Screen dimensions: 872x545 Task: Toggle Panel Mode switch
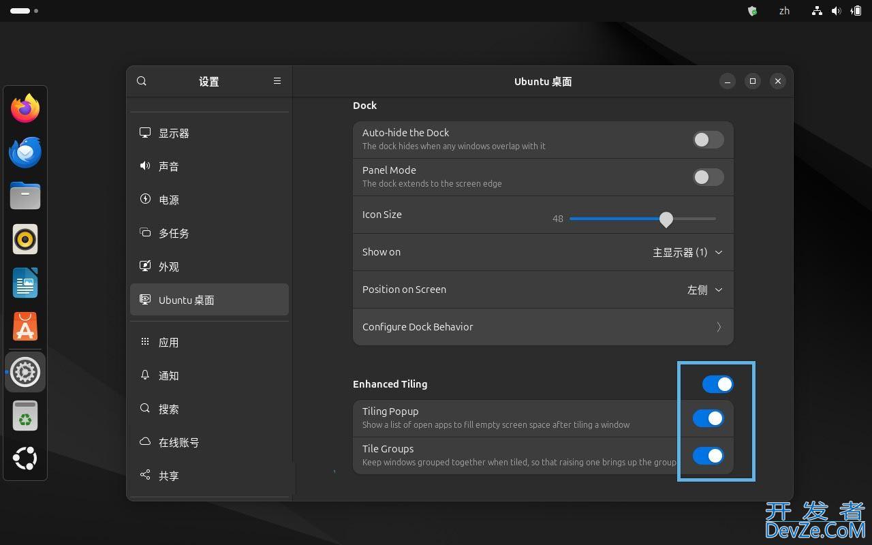[x=708, y=177]
